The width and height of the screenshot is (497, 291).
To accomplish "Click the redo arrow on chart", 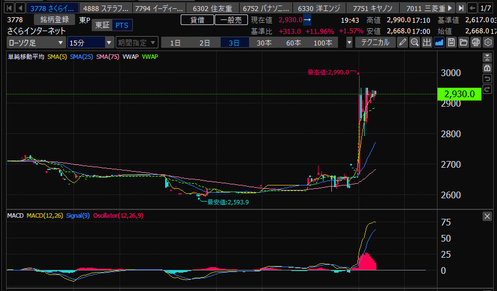I will [x=487, y=89].
